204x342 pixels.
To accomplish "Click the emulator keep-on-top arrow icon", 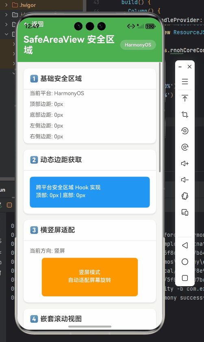I will point(185,98).
